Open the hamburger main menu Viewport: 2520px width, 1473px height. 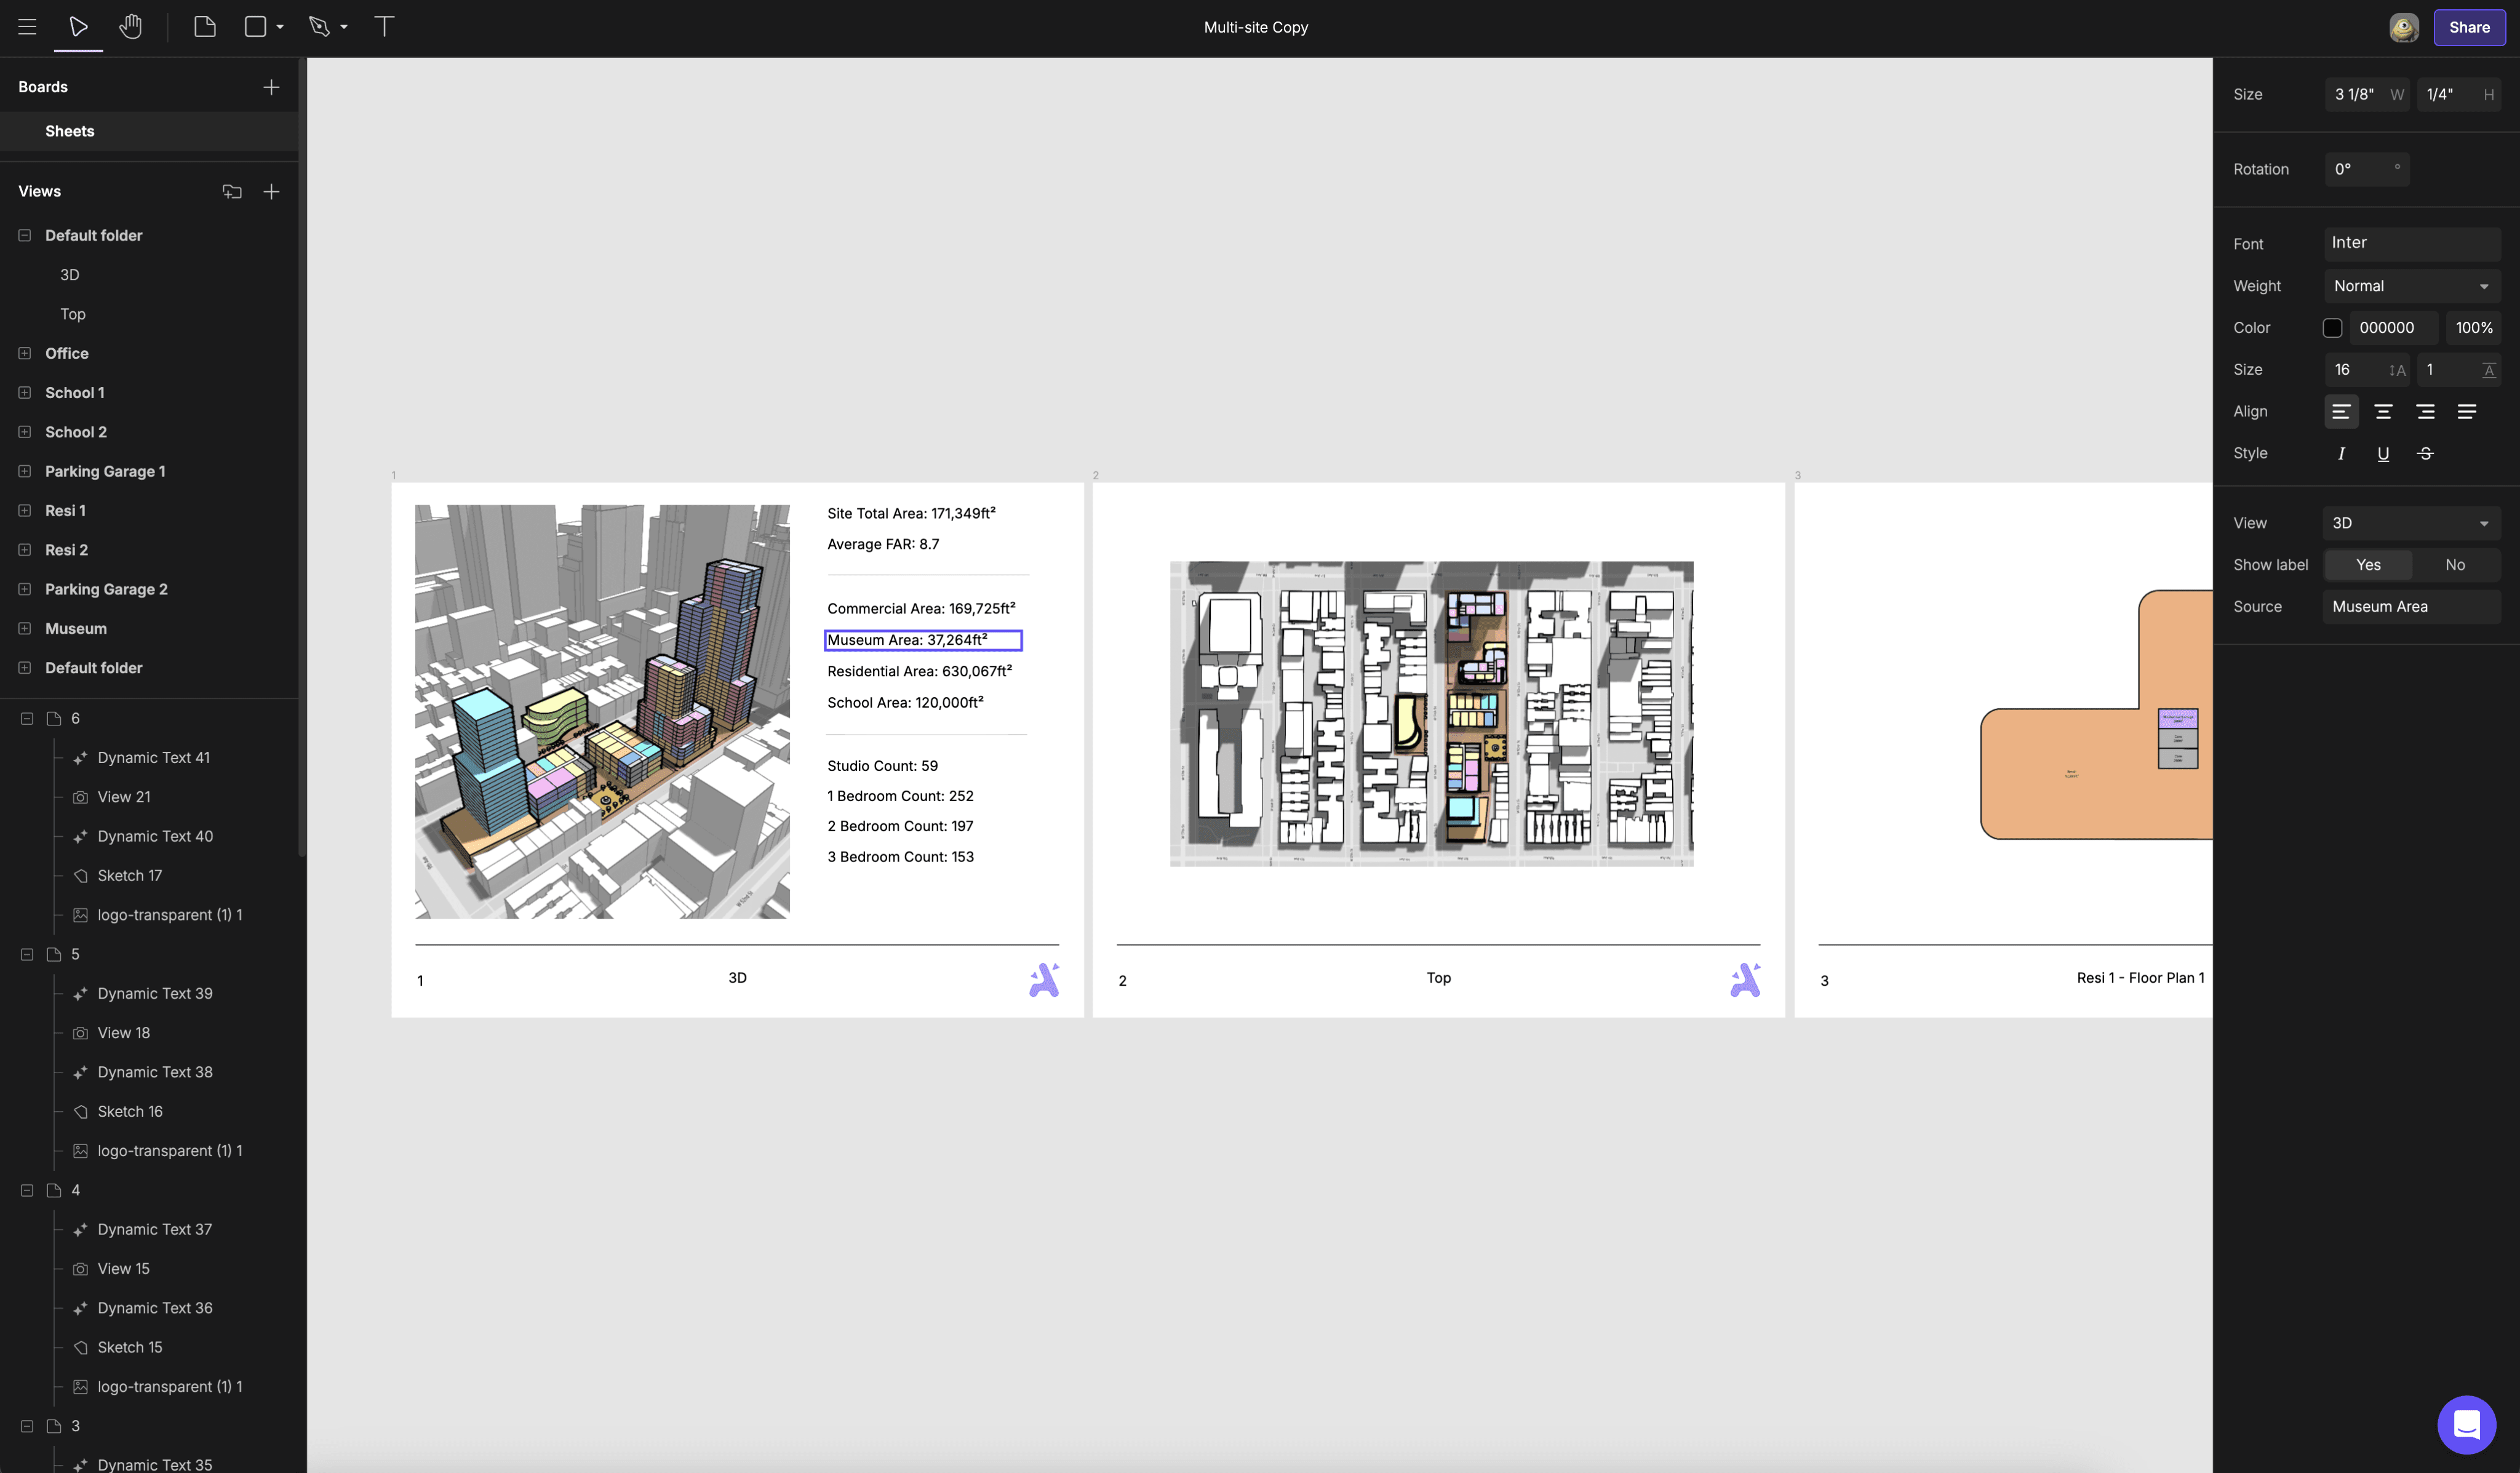pyautogui.click(x=27, y=27)
